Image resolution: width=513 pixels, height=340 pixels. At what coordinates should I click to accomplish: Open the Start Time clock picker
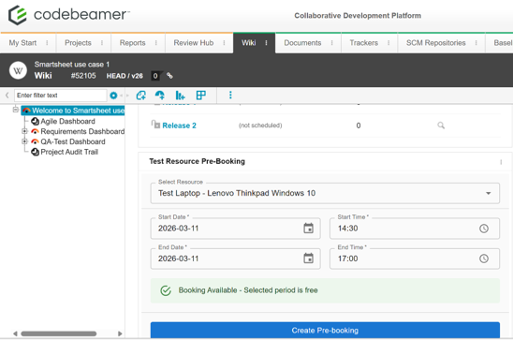[x=484, y=229]
